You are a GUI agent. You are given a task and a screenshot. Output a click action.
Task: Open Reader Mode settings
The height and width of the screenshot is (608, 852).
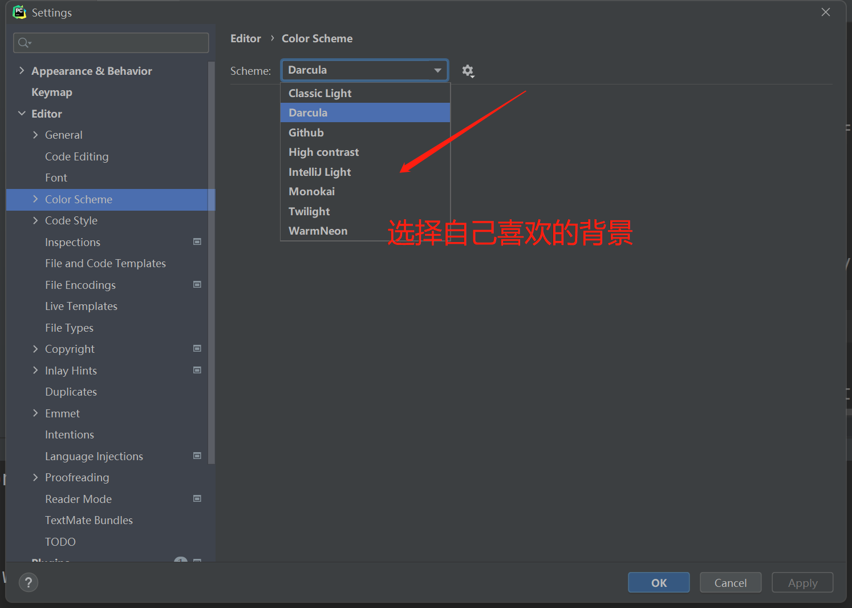[x=78, y=499]
